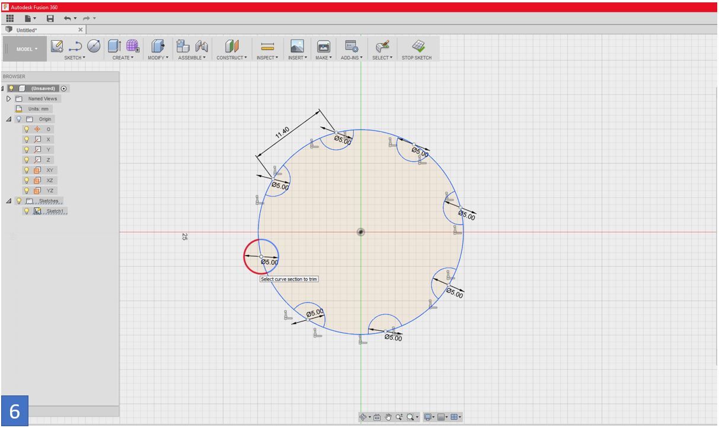Open the INSPECT menu
The width and height of the screenshot is (719, 428).
[267, 58]
